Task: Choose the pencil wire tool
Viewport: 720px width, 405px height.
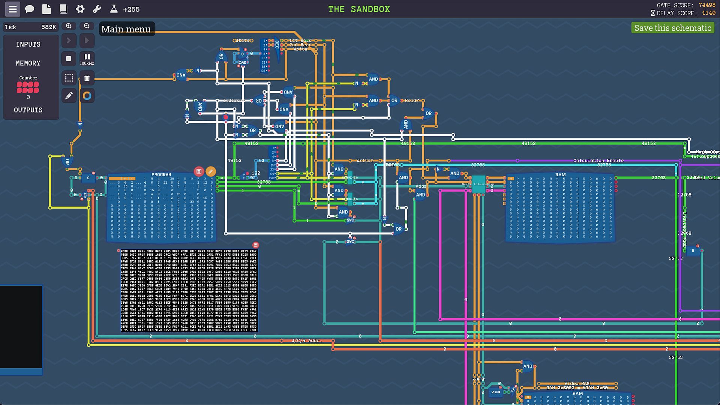Action: click(x=69, y=96)
